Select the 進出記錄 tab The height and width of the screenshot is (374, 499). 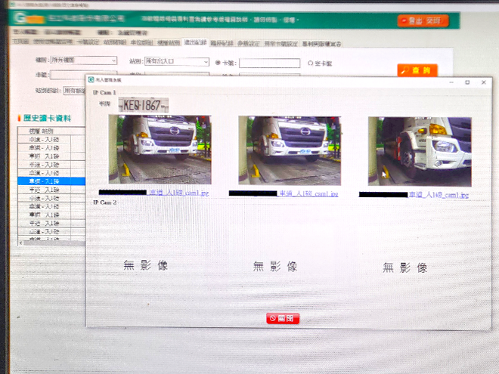point(195,42)
